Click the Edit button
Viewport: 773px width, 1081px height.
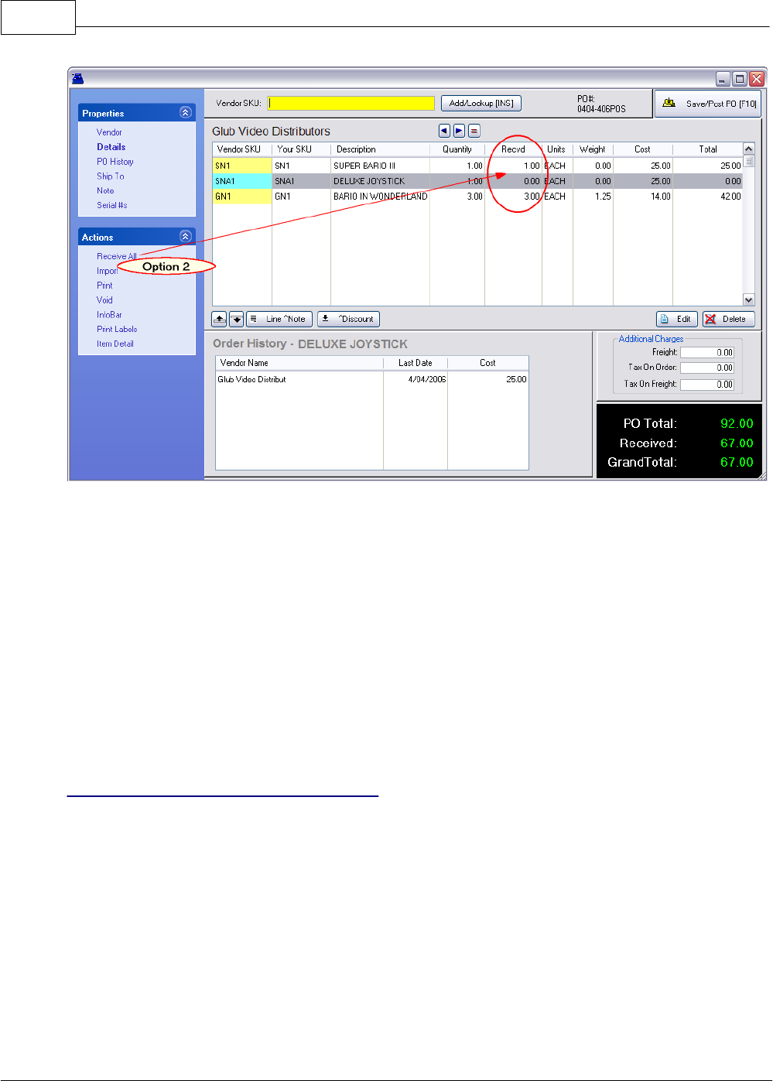click(677, 319)
